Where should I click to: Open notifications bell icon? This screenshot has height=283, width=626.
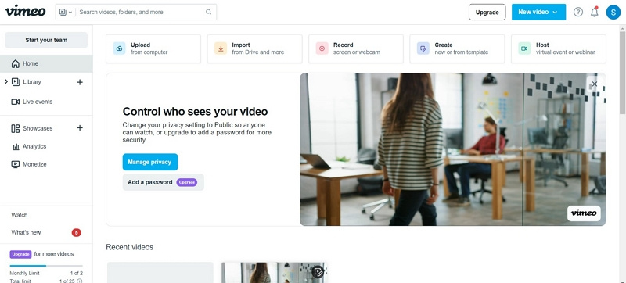(595, 12)
